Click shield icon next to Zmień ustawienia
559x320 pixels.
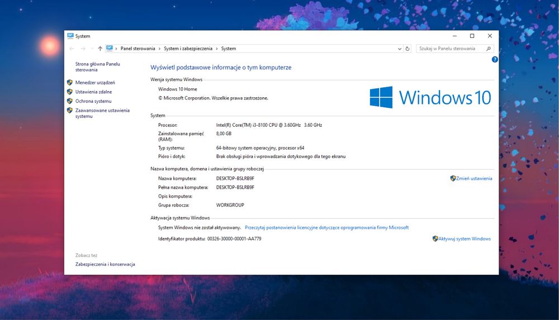453,178
